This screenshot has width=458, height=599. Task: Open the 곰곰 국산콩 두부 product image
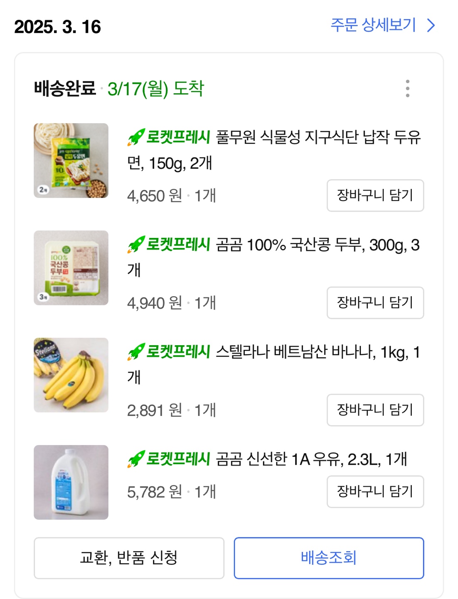(x=71, y=268)
